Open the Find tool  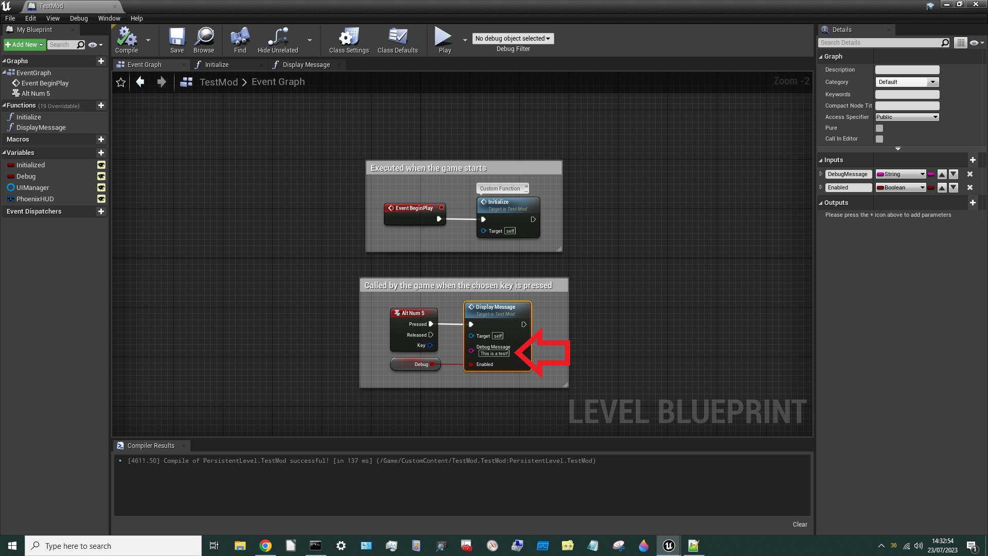point(240,40)
